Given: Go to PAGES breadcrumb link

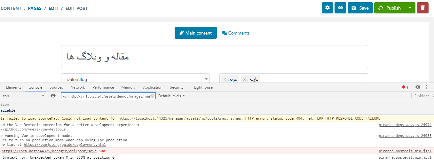Looking at the screenshot, I should tap(35, 8).
